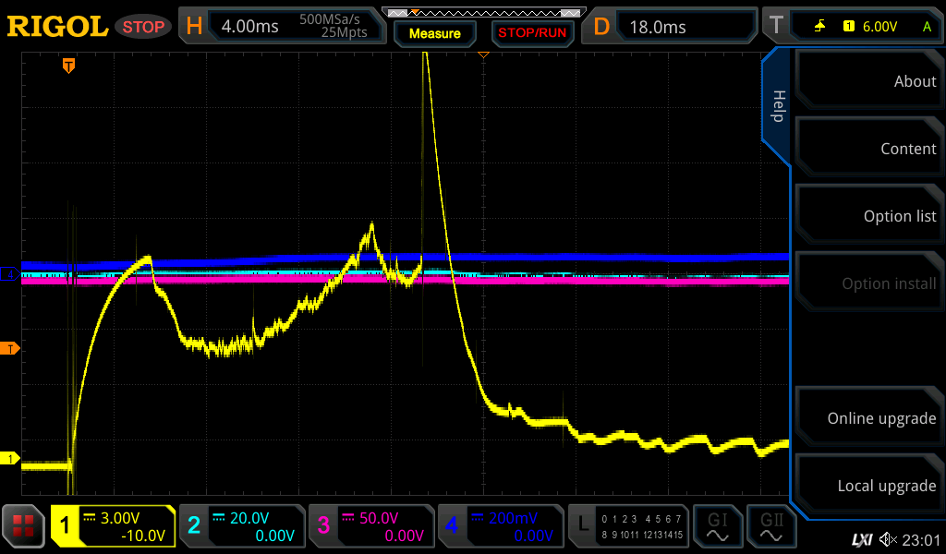Screen dimensions: 946x554
Task: Toggle channel 1 with 3.00V scale
Action: 113,526
